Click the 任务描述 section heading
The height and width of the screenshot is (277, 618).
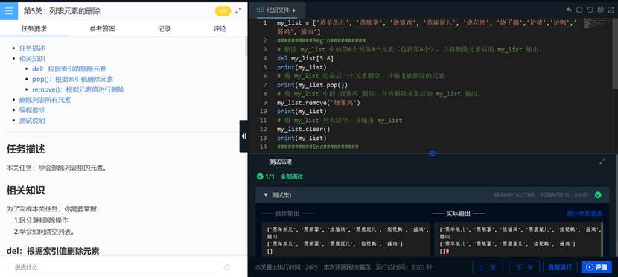click(25, 149)
